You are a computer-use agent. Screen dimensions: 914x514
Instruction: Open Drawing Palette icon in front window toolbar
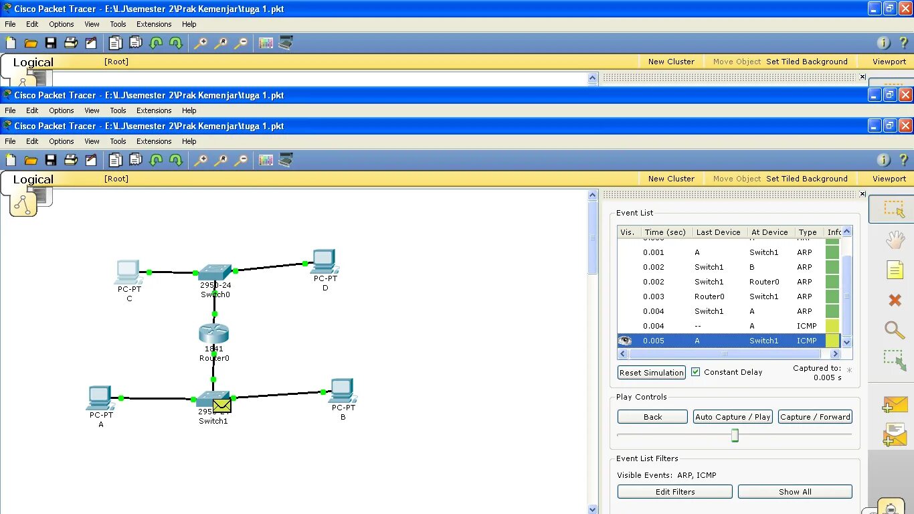click(266, 160)
